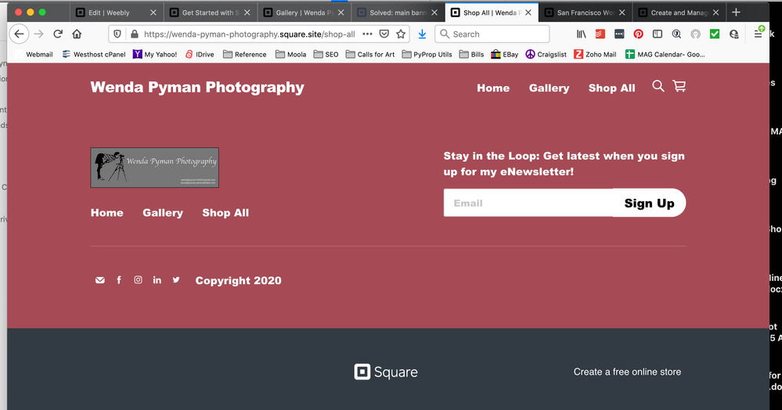Screen dimensions: 782x410
Task: Bookmark this page with the star icon
Action: (401, 34)
